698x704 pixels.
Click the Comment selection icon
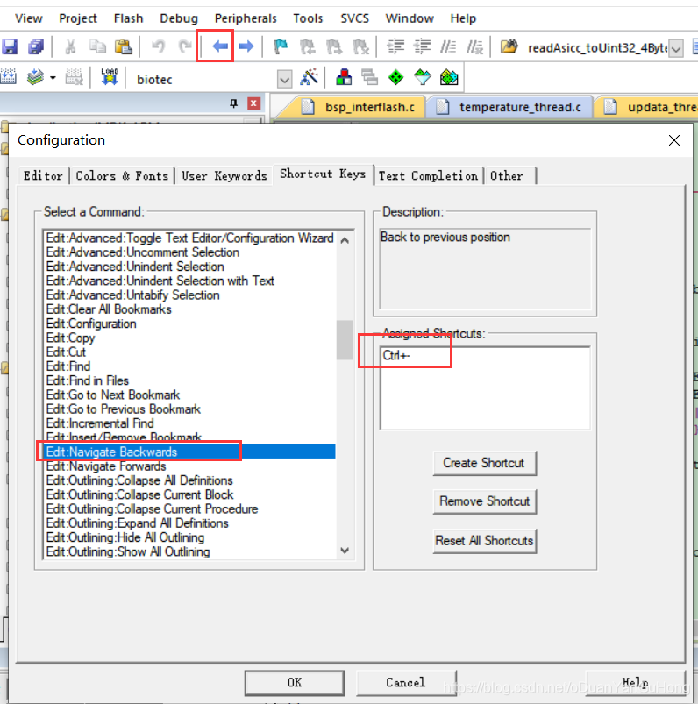(x=448, y=46)
